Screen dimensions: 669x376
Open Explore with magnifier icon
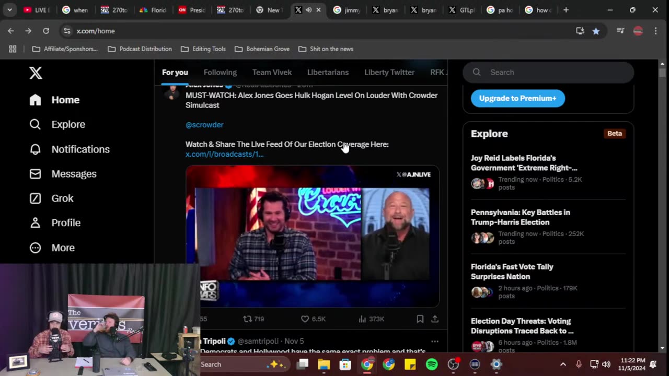pos(57,124)
